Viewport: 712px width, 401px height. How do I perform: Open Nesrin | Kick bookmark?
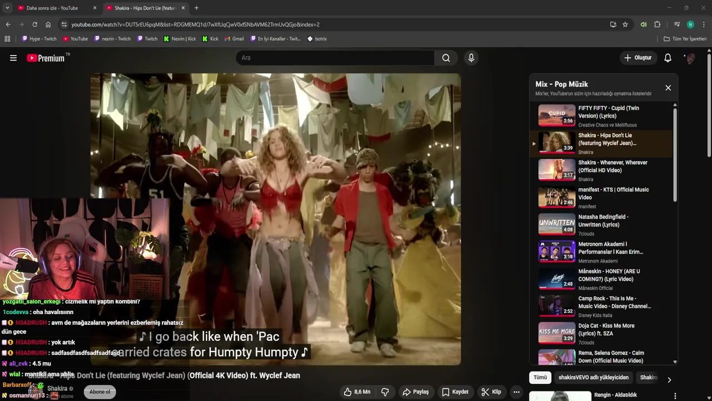180,39
